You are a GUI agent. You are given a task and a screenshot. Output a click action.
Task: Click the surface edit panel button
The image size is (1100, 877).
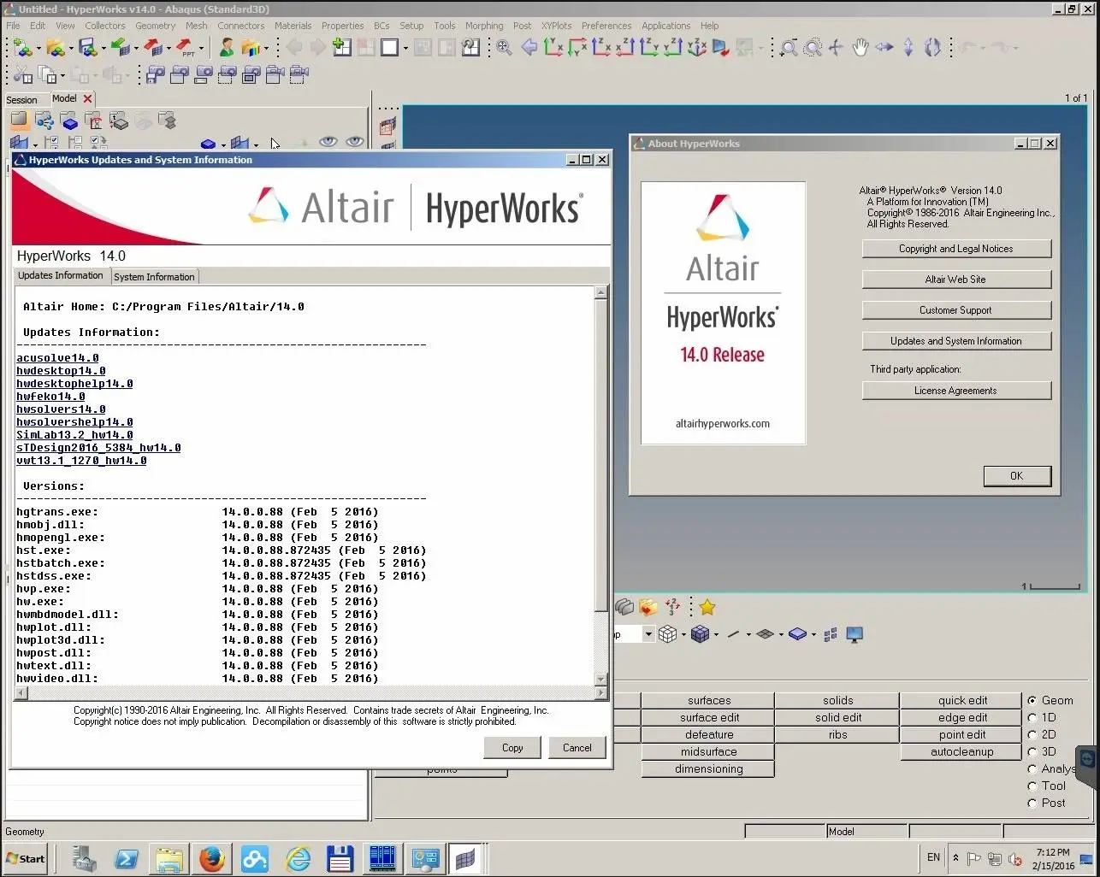709,717
